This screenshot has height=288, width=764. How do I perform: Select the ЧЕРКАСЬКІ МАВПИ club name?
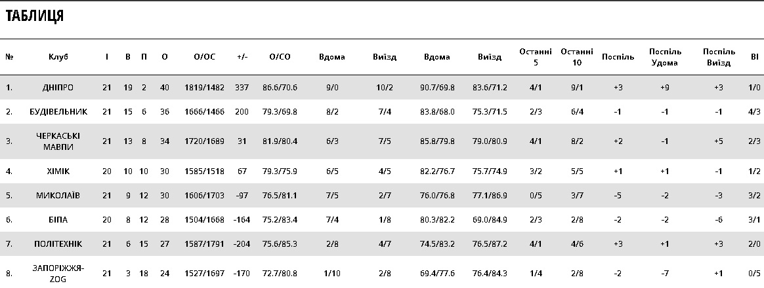click(x=58, y=141)
